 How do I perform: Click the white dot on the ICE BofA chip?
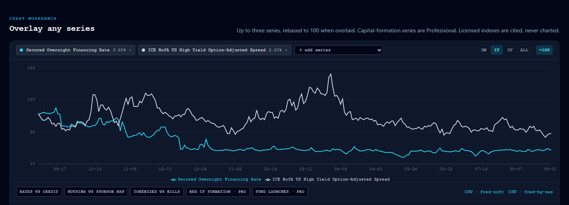(x=143, y=50)
